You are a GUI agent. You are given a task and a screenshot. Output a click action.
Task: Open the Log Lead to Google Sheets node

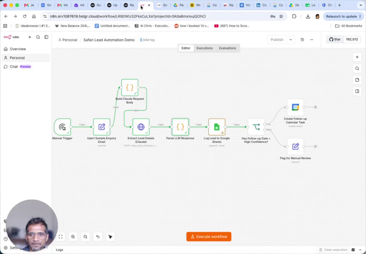[x=216, y=127]
